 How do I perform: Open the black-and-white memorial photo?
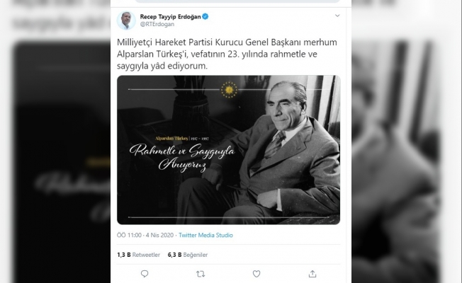pyautogui.click(x=228, y=150)
